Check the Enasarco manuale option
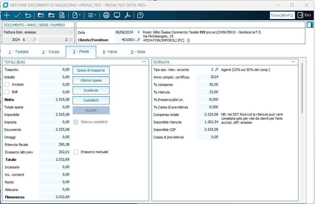 pos(75,152)
